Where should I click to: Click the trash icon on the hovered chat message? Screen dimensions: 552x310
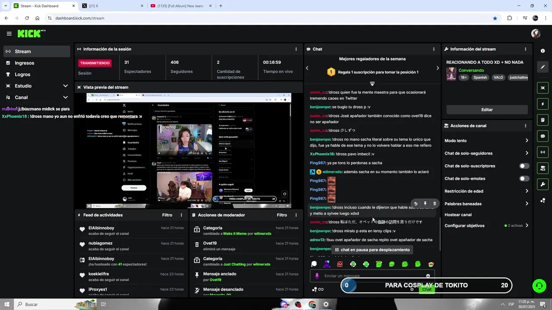click(x=434, y=204)
